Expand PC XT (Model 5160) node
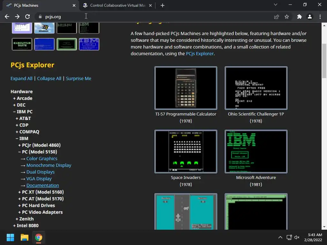Viewport: 327px width, 245px height. pos(41,192)
